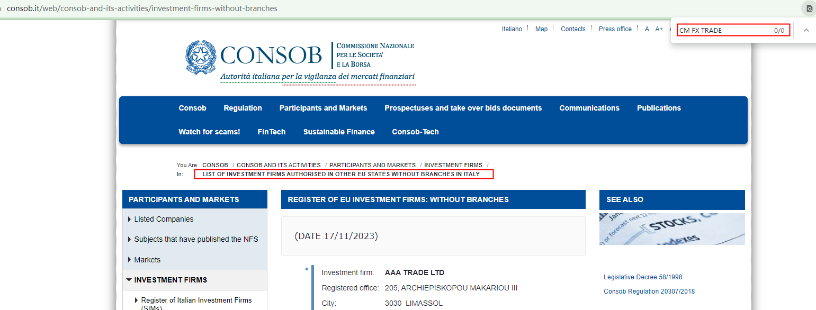Click the date text (DATE 17/11/2023)
This screenshot has height=310, width=816.
pyautogui.click(x=336, y=236)
